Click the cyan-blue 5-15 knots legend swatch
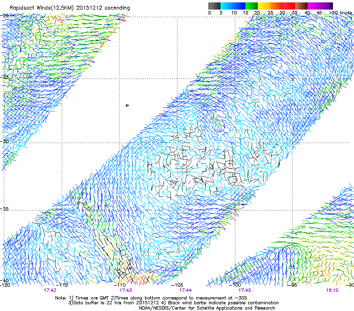The width and height of the screenshot is (354, 311). pyautogui.click(x=233, y=6)
